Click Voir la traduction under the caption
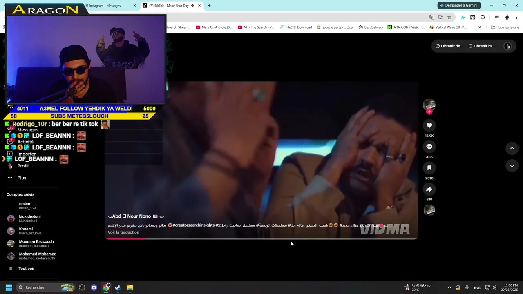The image size is (523, 294). click(123, 232)
